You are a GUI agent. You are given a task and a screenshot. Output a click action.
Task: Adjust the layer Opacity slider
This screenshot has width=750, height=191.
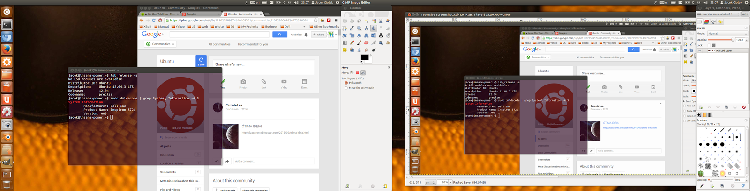click(720, 40)
